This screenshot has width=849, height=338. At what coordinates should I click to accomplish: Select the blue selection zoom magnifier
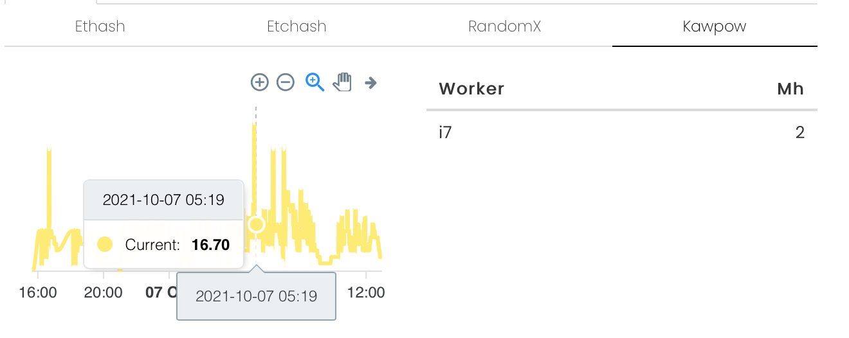coord(315,82)
